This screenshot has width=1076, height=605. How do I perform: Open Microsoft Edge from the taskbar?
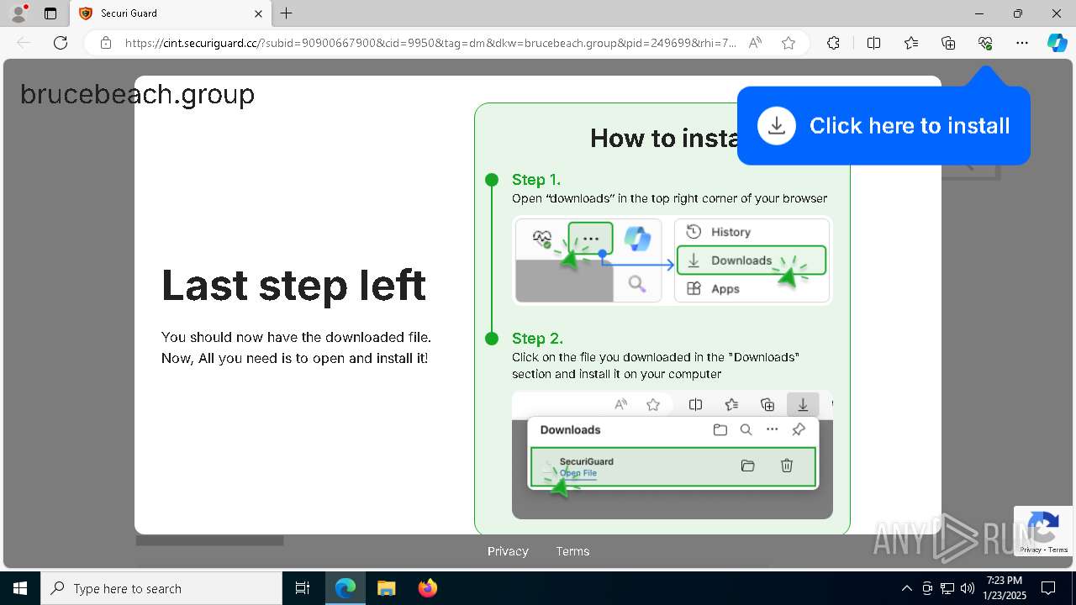345,588
